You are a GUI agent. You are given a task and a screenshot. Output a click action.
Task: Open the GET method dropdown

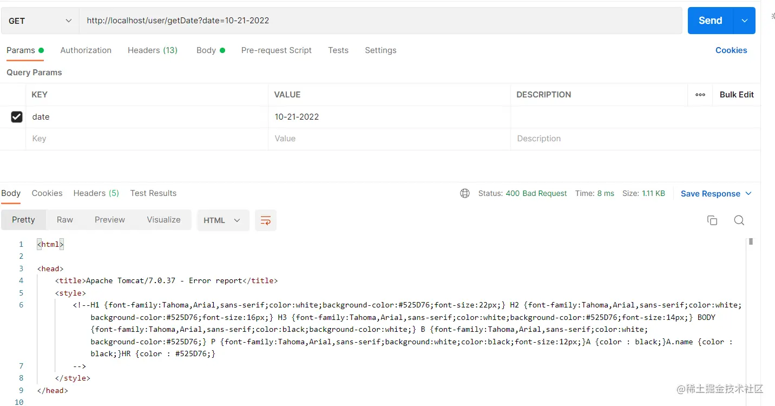pos(40,21)
